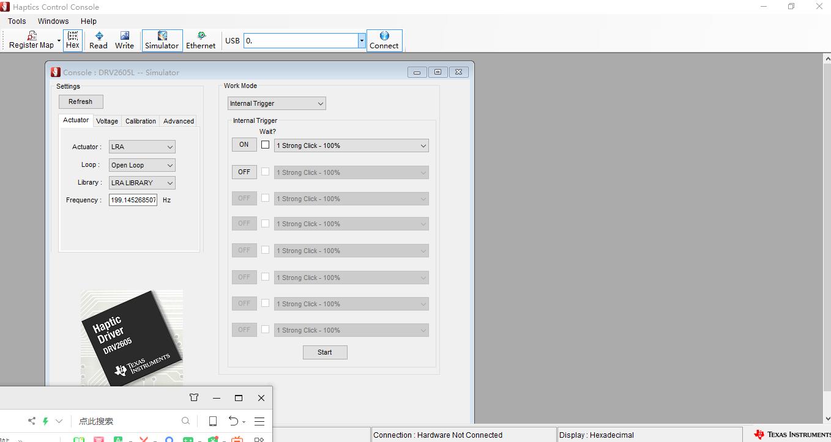This screenshot has width=831, height=442.
Task: Open first slot Strong Click effect dropdown
Action: pyautogui.click(x=351, y=145)
